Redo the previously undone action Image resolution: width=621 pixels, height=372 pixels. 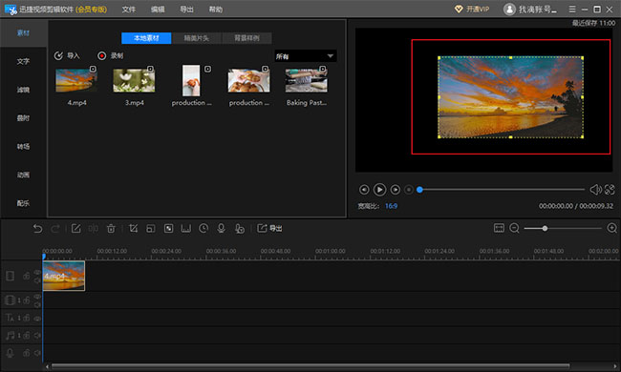click(x=55, y=229)
